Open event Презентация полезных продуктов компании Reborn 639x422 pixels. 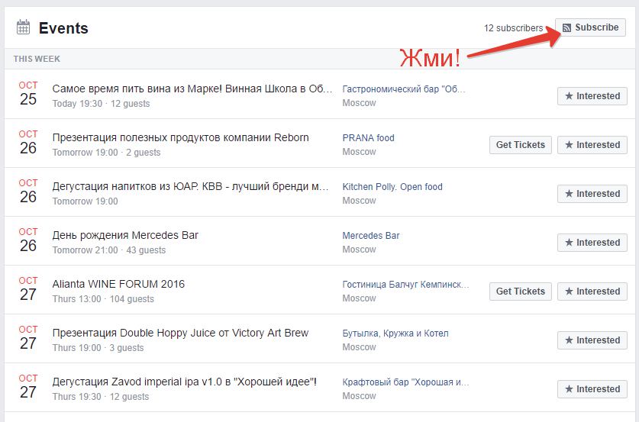pos(180,137)
